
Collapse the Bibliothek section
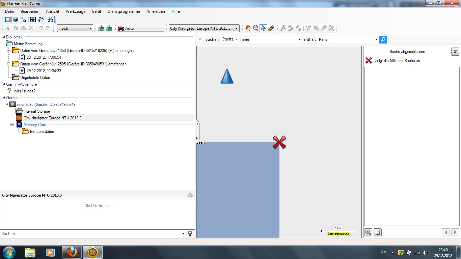point(4,37)
